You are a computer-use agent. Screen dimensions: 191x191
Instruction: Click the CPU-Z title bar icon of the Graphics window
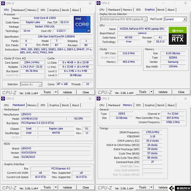pos(98,3)
